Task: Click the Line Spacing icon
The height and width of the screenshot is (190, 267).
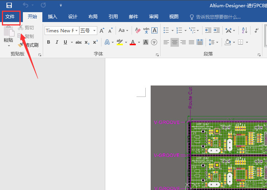Action: [x=211, y=42]
